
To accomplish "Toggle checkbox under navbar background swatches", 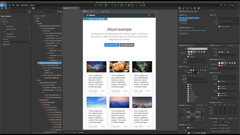I will (188, 57).
